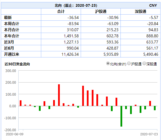Click the 2020-07-23 axis date label
This screenshot has width=162, height=140.
pos(149,134)
